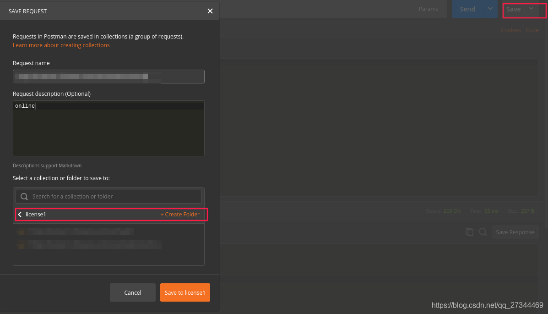548x314 pixels.
Task: Click the Params button
Action: tap(428, 9)
